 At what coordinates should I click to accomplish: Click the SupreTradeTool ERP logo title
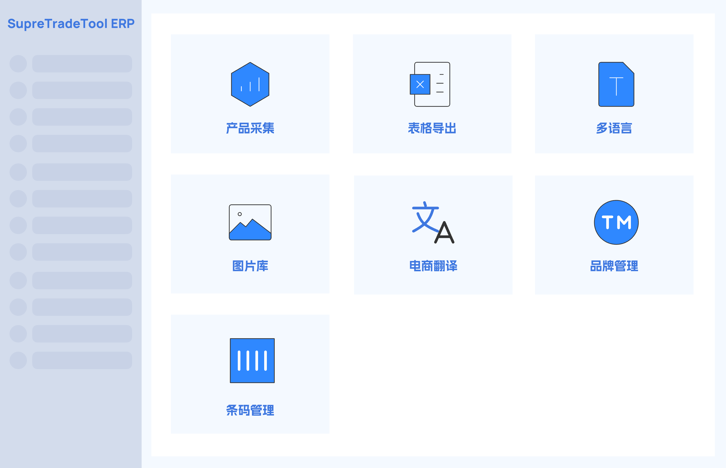tap(71, 23)
